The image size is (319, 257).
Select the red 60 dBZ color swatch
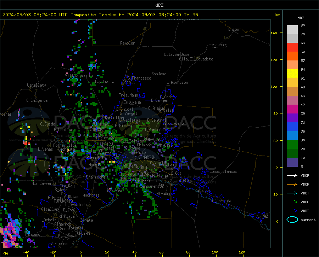coord(292,47)
